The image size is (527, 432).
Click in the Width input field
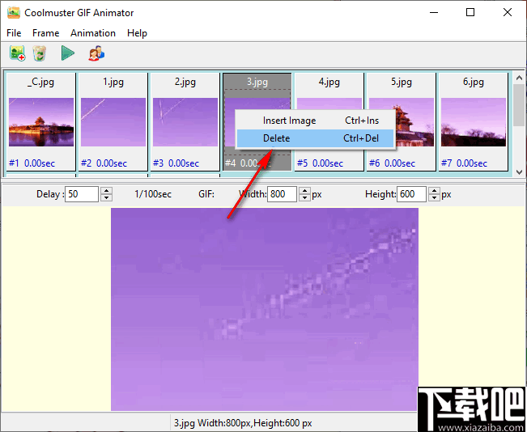click(x=282, y=194)
